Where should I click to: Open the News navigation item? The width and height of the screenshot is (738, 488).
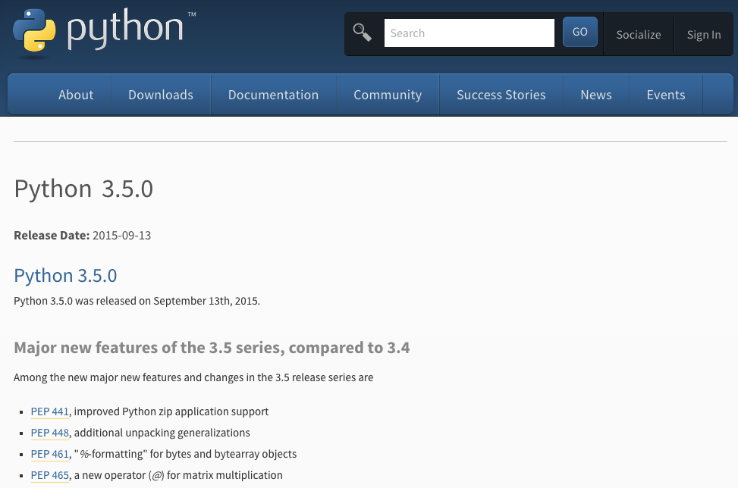click(596, 95)
